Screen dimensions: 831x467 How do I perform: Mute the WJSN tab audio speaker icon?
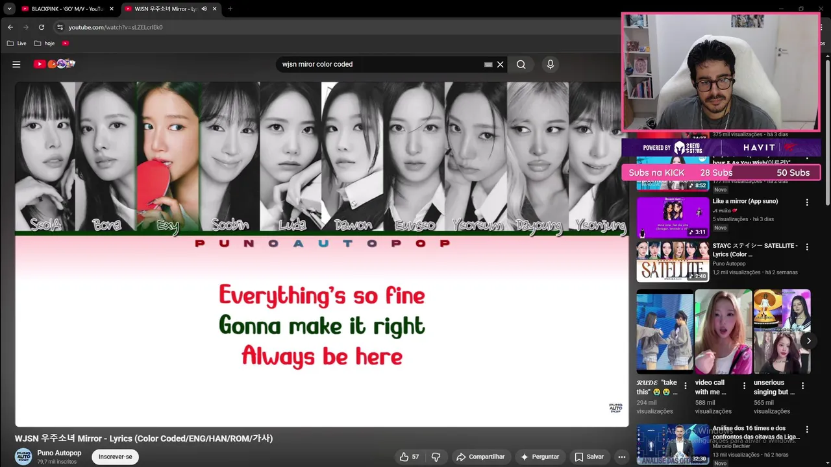point(205,9)
